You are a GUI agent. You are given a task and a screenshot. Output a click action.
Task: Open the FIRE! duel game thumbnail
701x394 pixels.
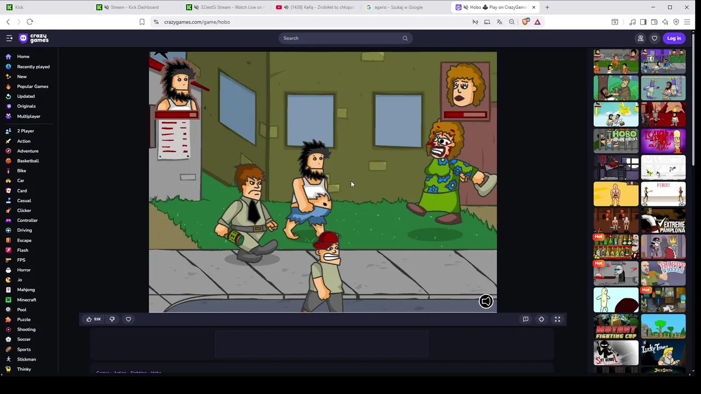pyautogui.click(x=663, y=194)
